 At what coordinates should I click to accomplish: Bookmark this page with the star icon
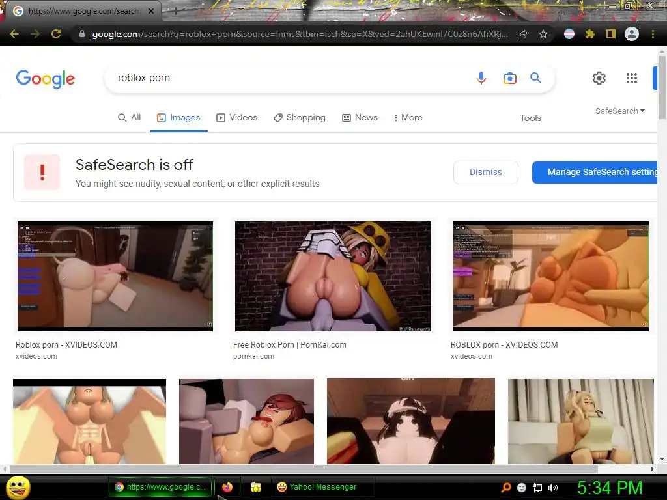543,34
